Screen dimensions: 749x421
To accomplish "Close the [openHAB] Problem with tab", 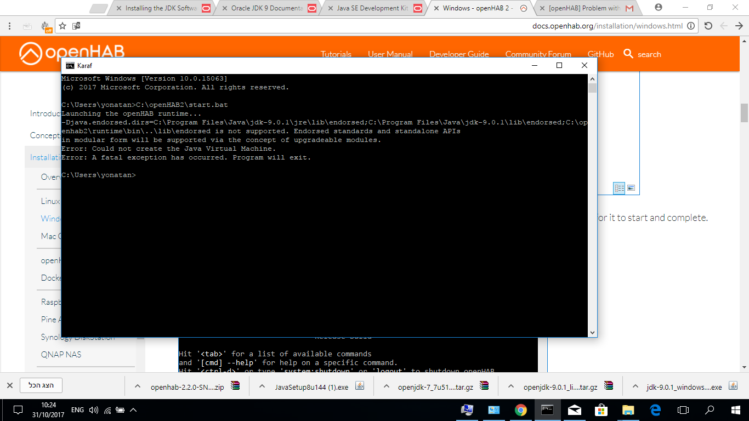I will pos(542,8).
